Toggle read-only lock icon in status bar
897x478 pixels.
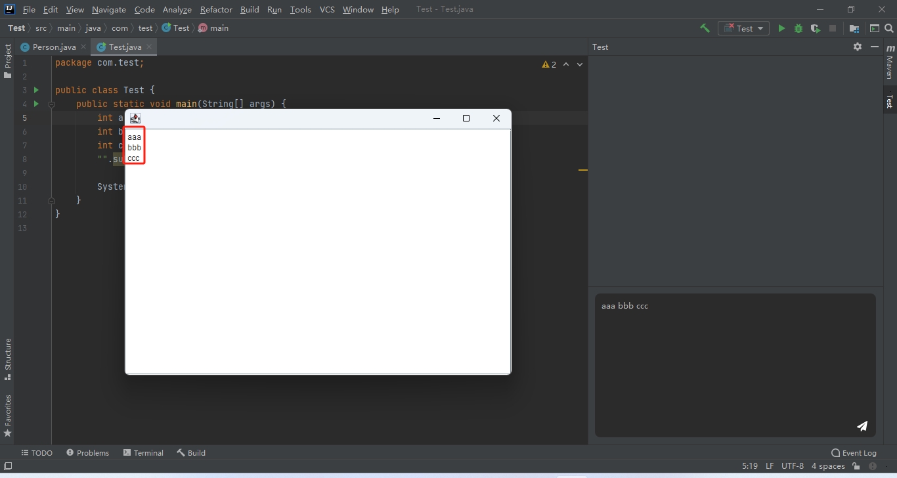856,466
